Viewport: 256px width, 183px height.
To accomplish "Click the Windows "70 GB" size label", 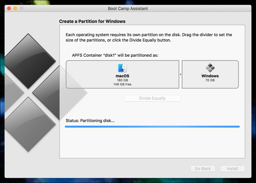I will (x=210, y=80).
